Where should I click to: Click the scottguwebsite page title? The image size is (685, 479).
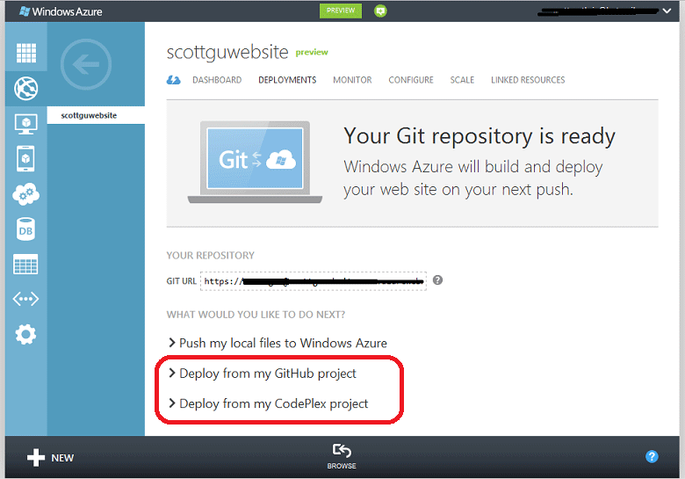pyautogui.click(x=227, y=52)
